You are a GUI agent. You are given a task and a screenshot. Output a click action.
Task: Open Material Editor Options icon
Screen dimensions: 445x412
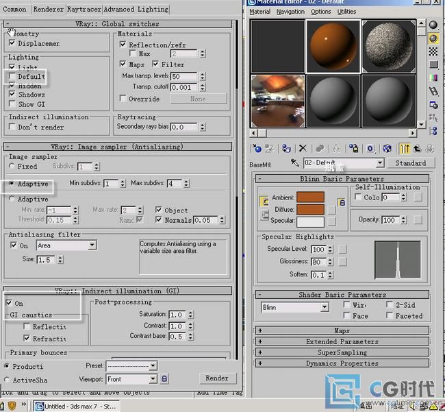coord(433,105)
